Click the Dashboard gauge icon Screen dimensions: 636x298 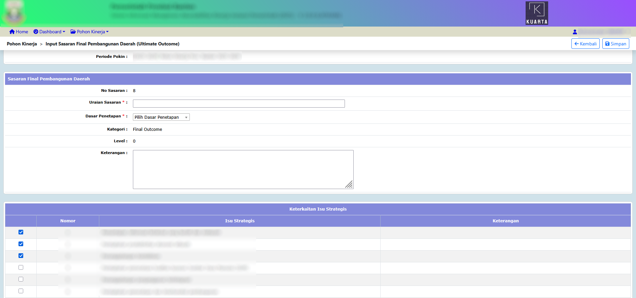(36, 32)
